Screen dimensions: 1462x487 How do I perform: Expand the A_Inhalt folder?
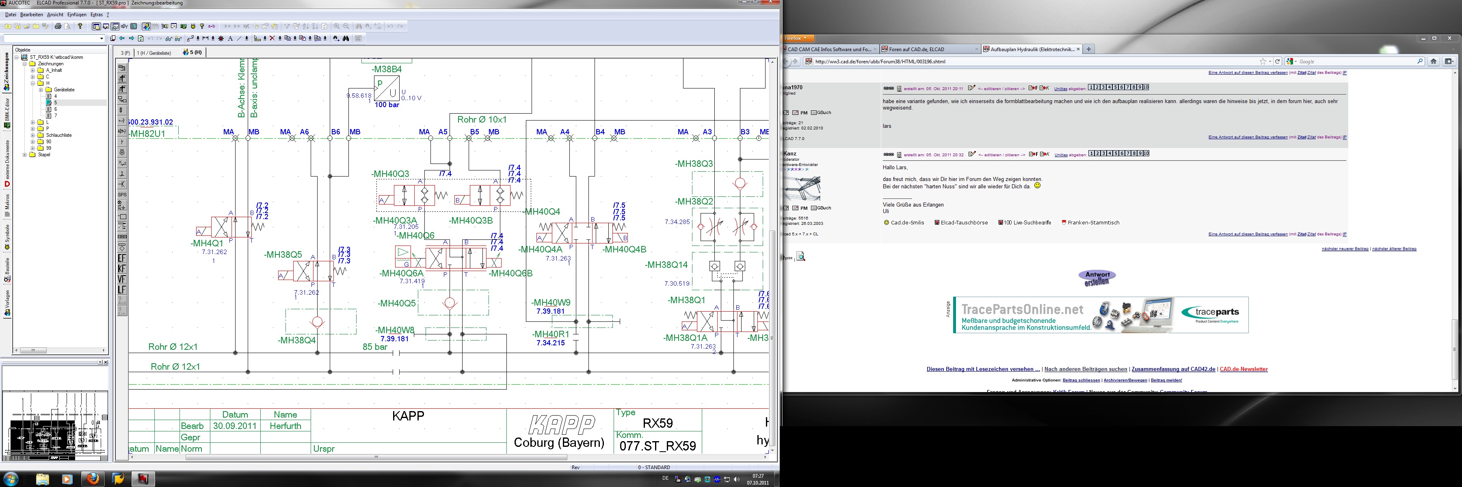[x=32, y=70]
